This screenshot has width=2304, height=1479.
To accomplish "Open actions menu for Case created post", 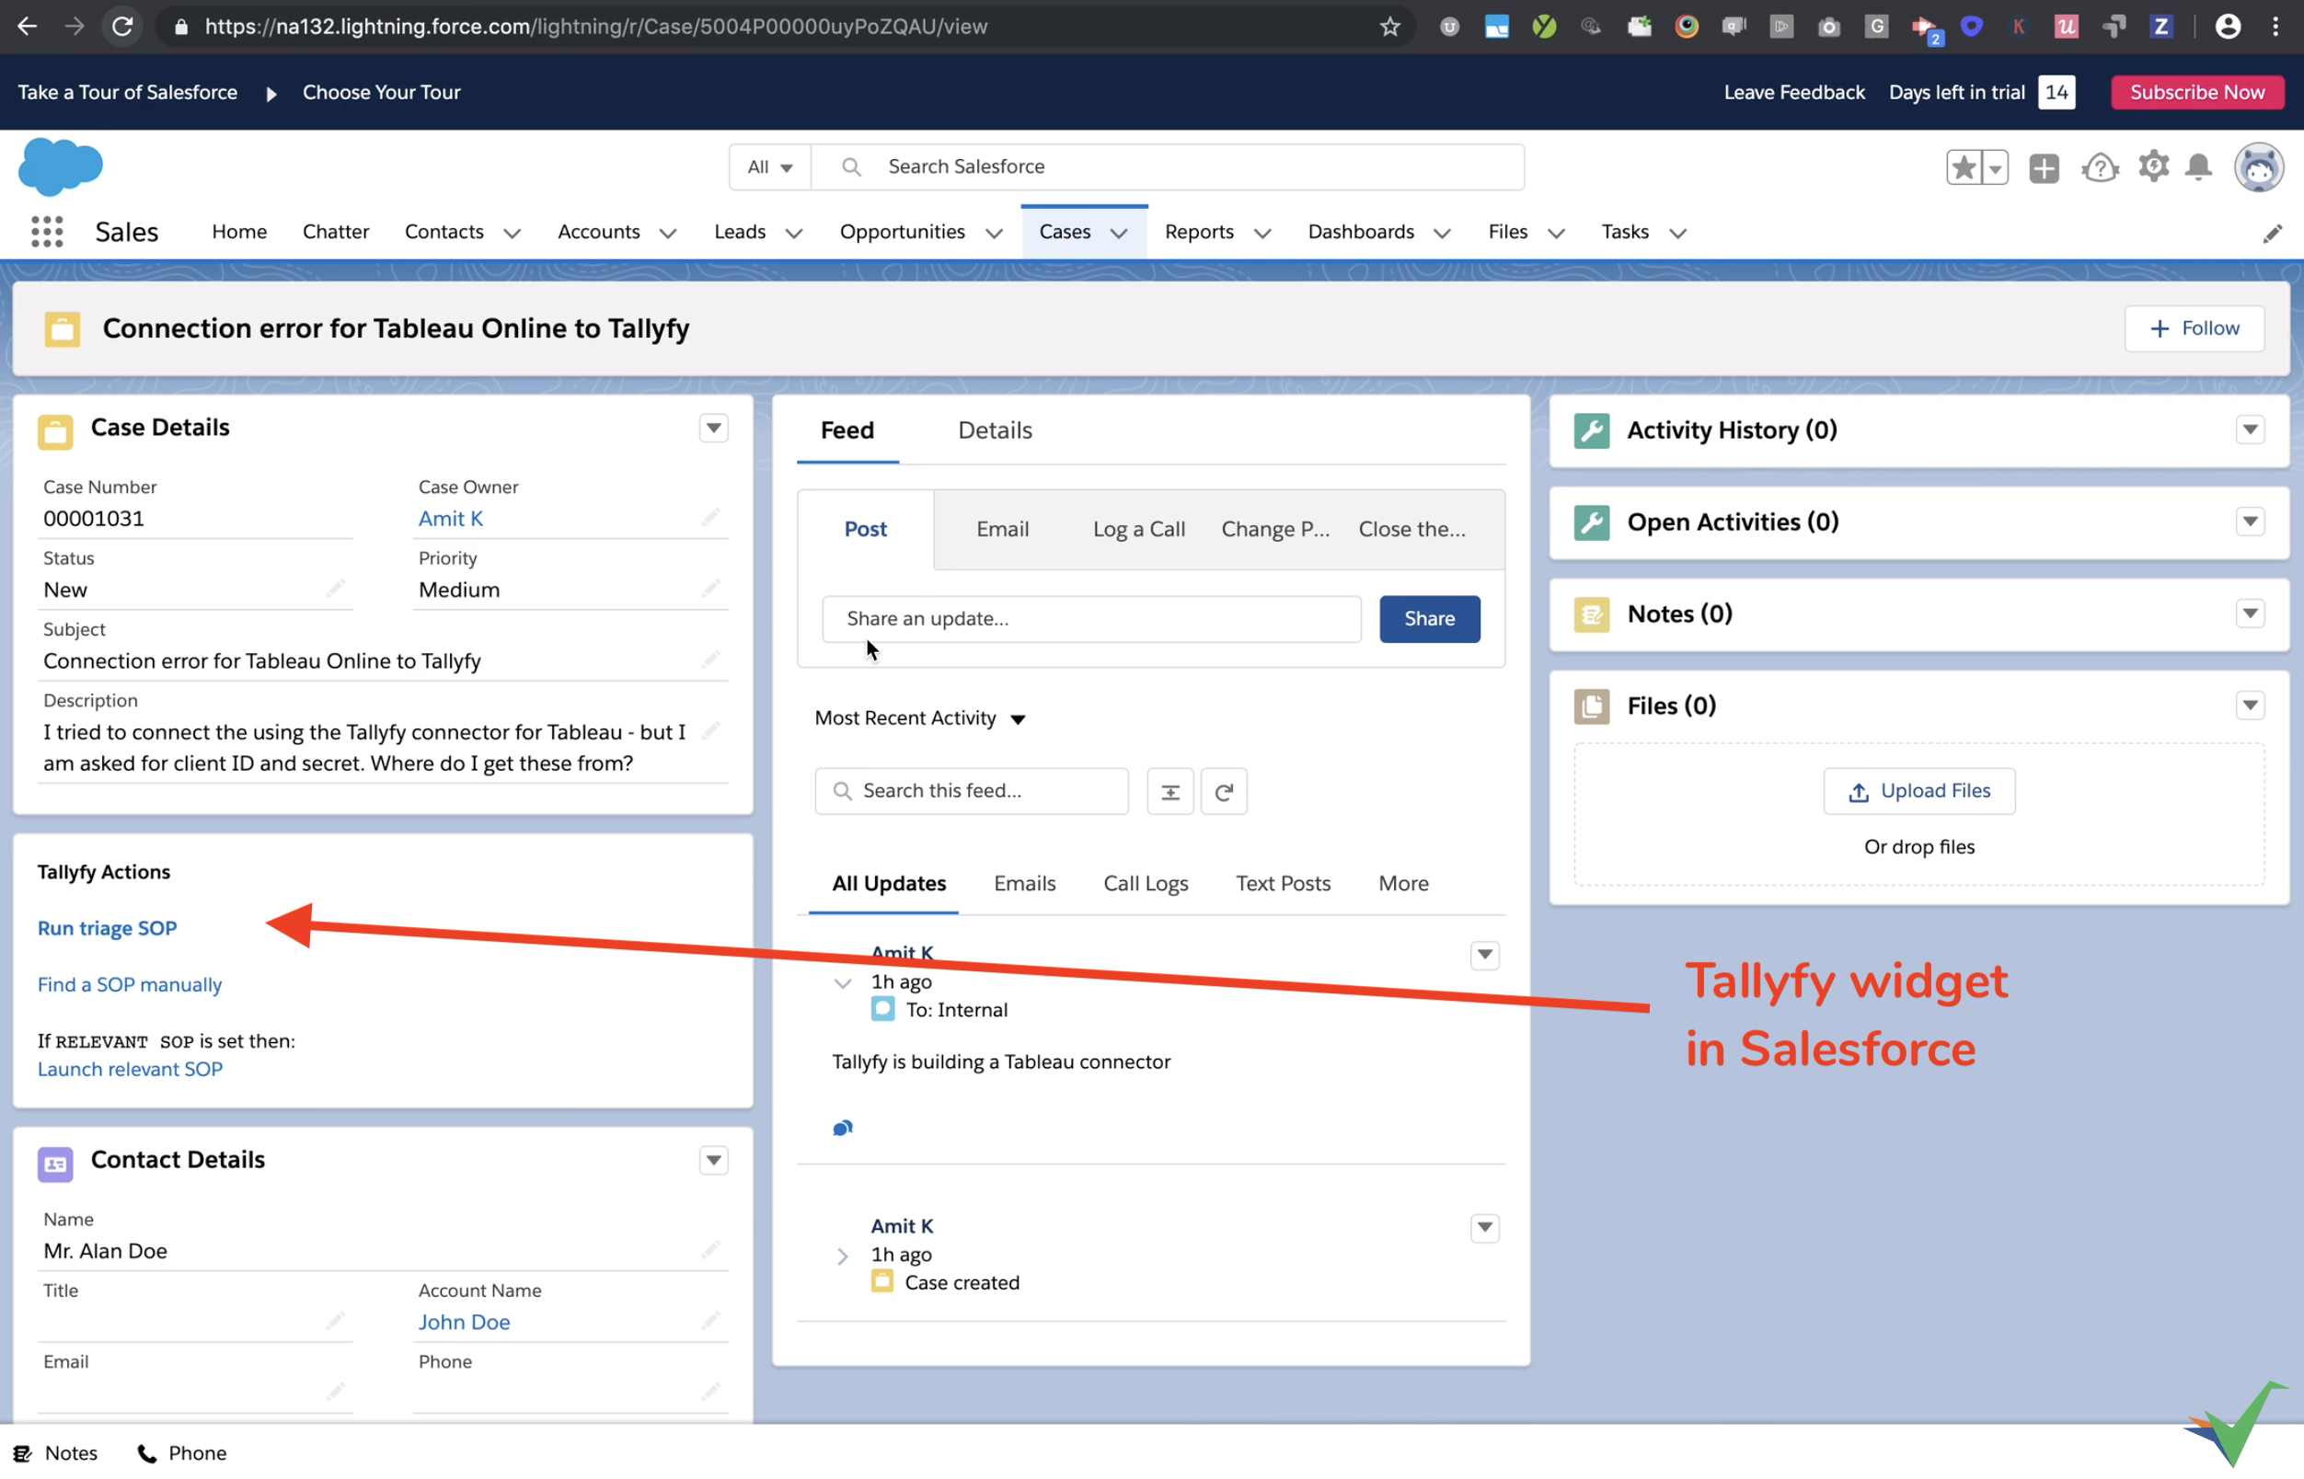I will 1484,1228.
